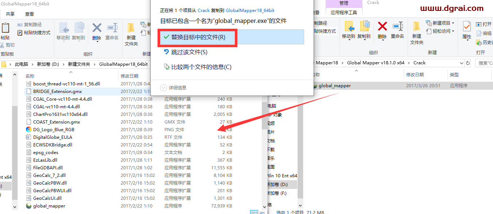
Task: Go to 新加卷 (D:) in left breadcrumb
Action: [x=48, y=64]
